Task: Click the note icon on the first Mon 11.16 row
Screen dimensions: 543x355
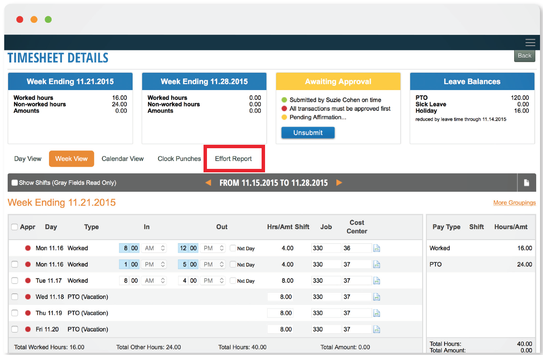Action: [x=376, y=248]
